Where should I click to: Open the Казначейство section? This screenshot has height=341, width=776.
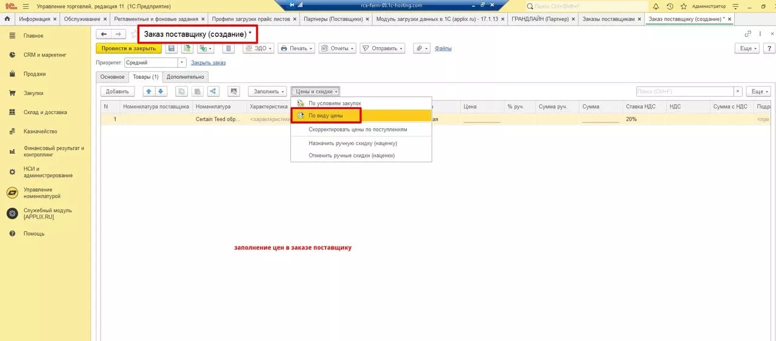click(40, 131)
